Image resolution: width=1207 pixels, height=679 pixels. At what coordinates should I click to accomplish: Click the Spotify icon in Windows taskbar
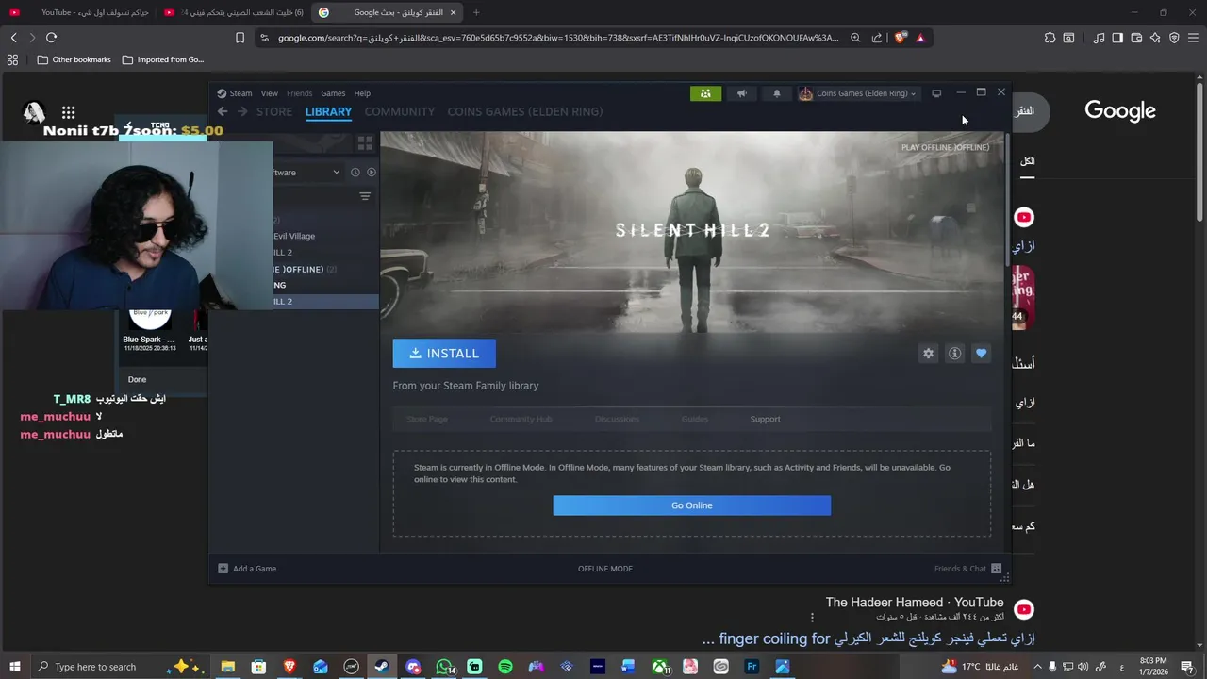point(505,667)
